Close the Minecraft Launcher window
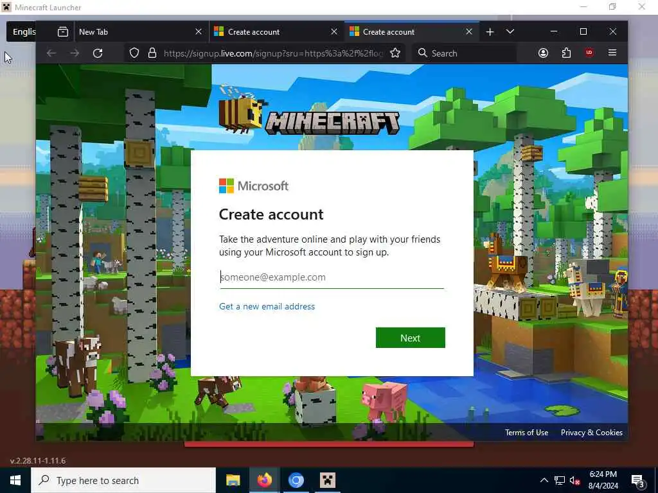The height and width of the screenshot is (493, 658). 642,6
